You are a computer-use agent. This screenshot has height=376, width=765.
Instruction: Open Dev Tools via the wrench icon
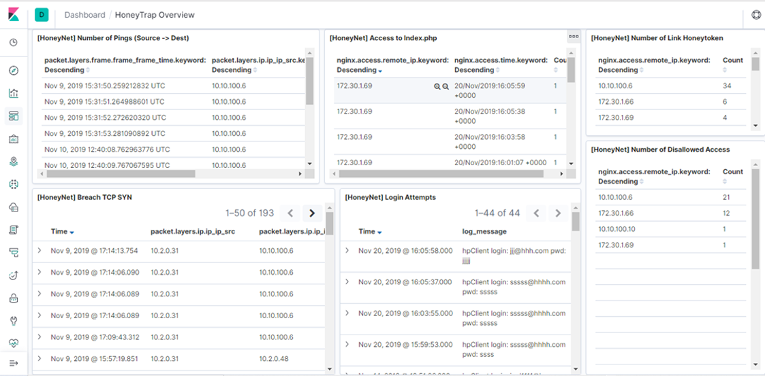point(14,321)
